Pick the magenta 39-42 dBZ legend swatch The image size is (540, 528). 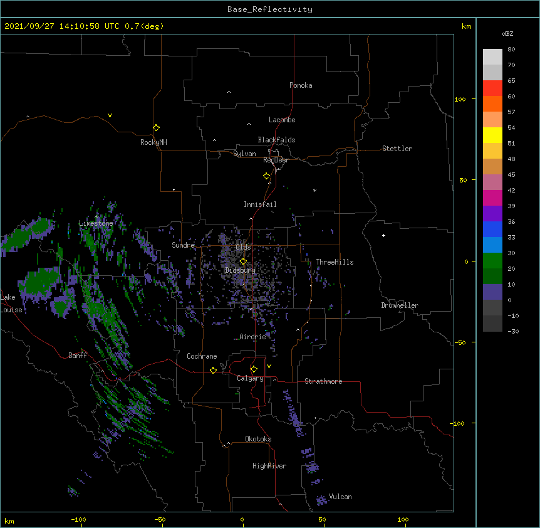coord(492,198)
